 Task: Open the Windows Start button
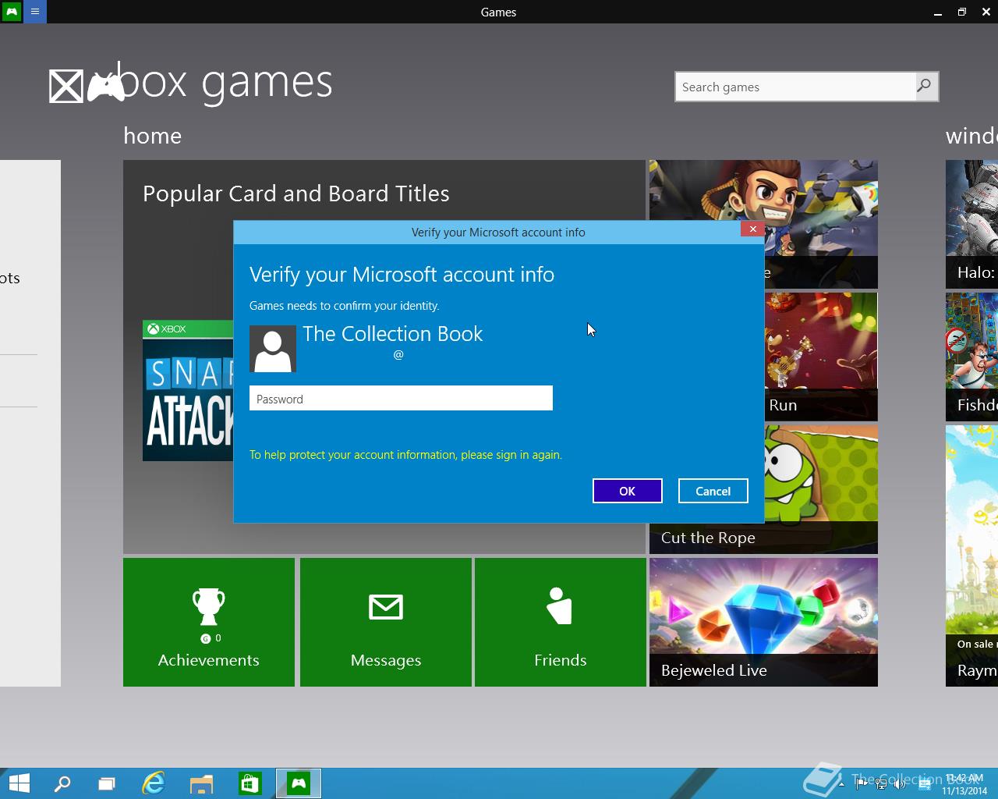(x=19, y=783)
